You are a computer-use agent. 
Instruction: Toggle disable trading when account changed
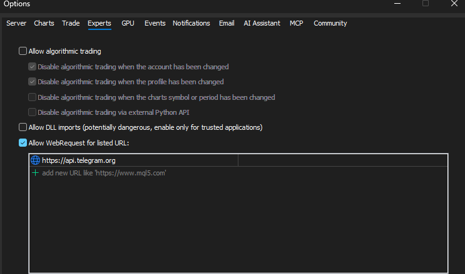click(32, 67)
